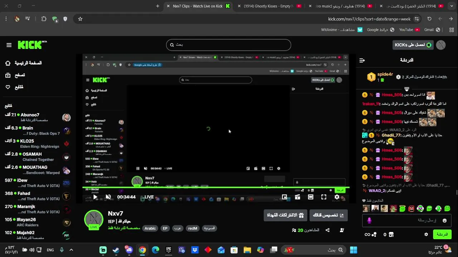
Task: Switch to the هطوف / ويفو YouTube tab
Action: (341, 6)
